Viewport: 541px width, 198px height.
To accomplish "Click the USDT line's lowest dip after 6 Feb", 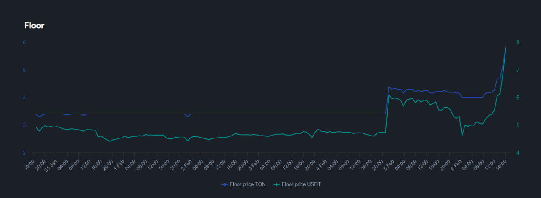I will [462, 135].
